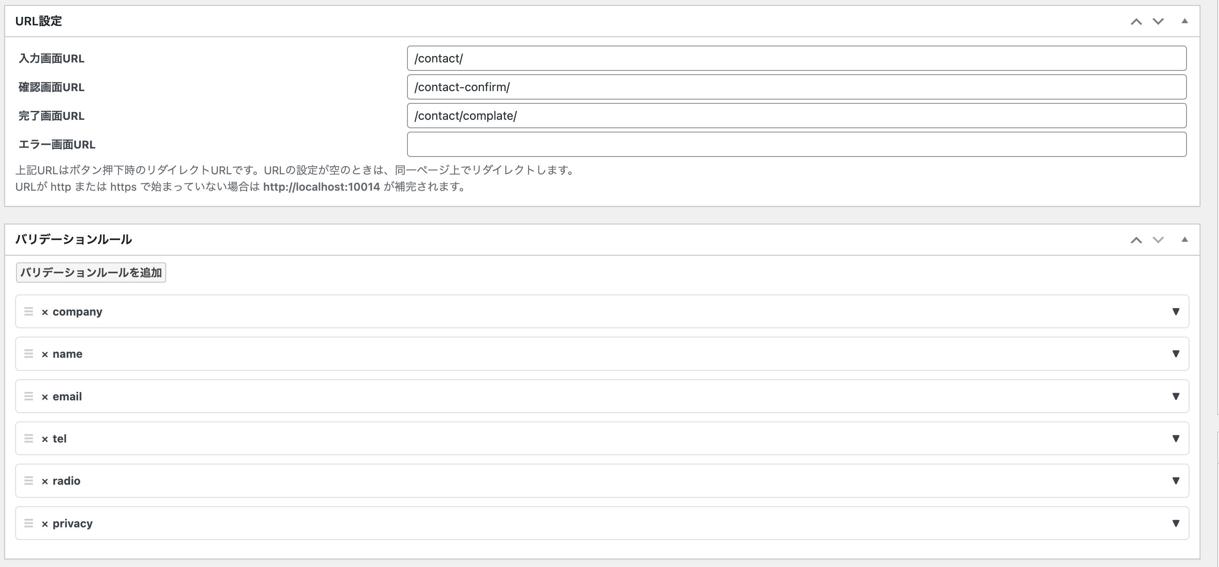
Task: Click drag handle of tel rule
Action: tap(28, 439)
